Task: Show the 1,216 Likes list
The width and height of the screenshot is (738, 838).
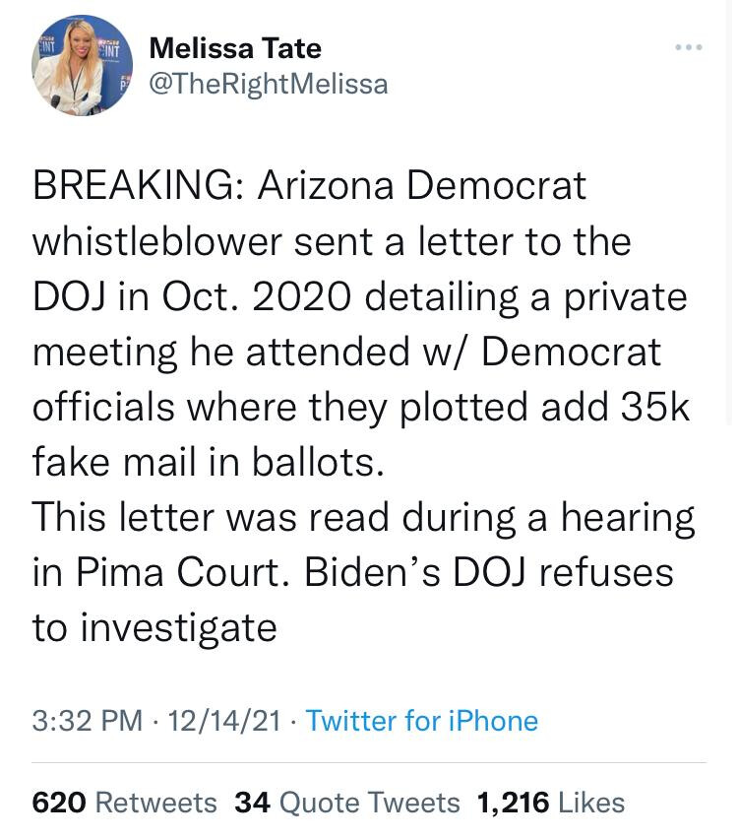Action: click(551, 803)
